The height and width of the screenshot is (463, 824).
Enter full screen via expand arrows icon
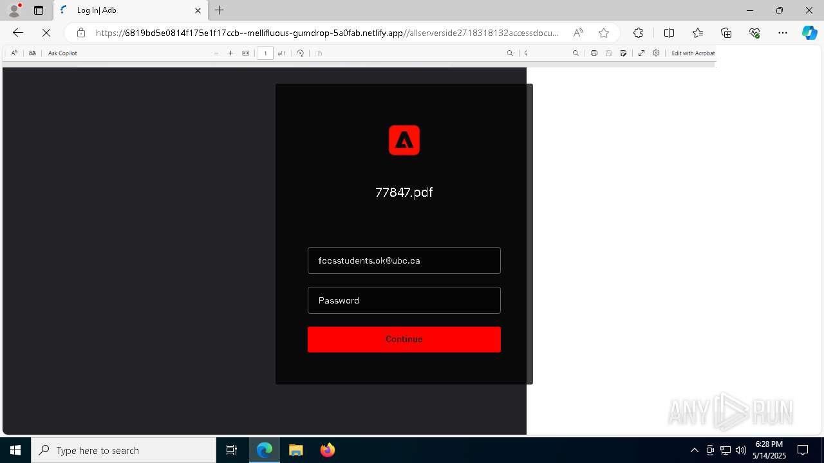point(641,53)
